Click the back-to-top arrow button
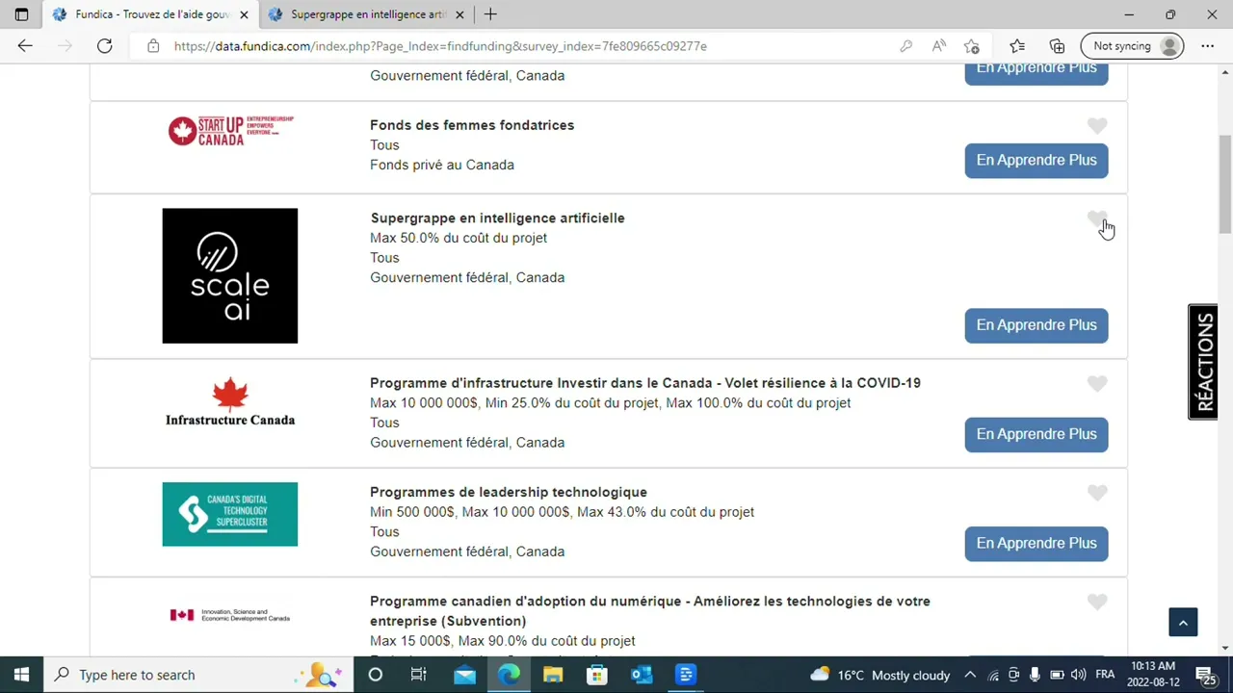Image resolution: width=1233 pixels, height=693 pixels. coord(1183,622)
